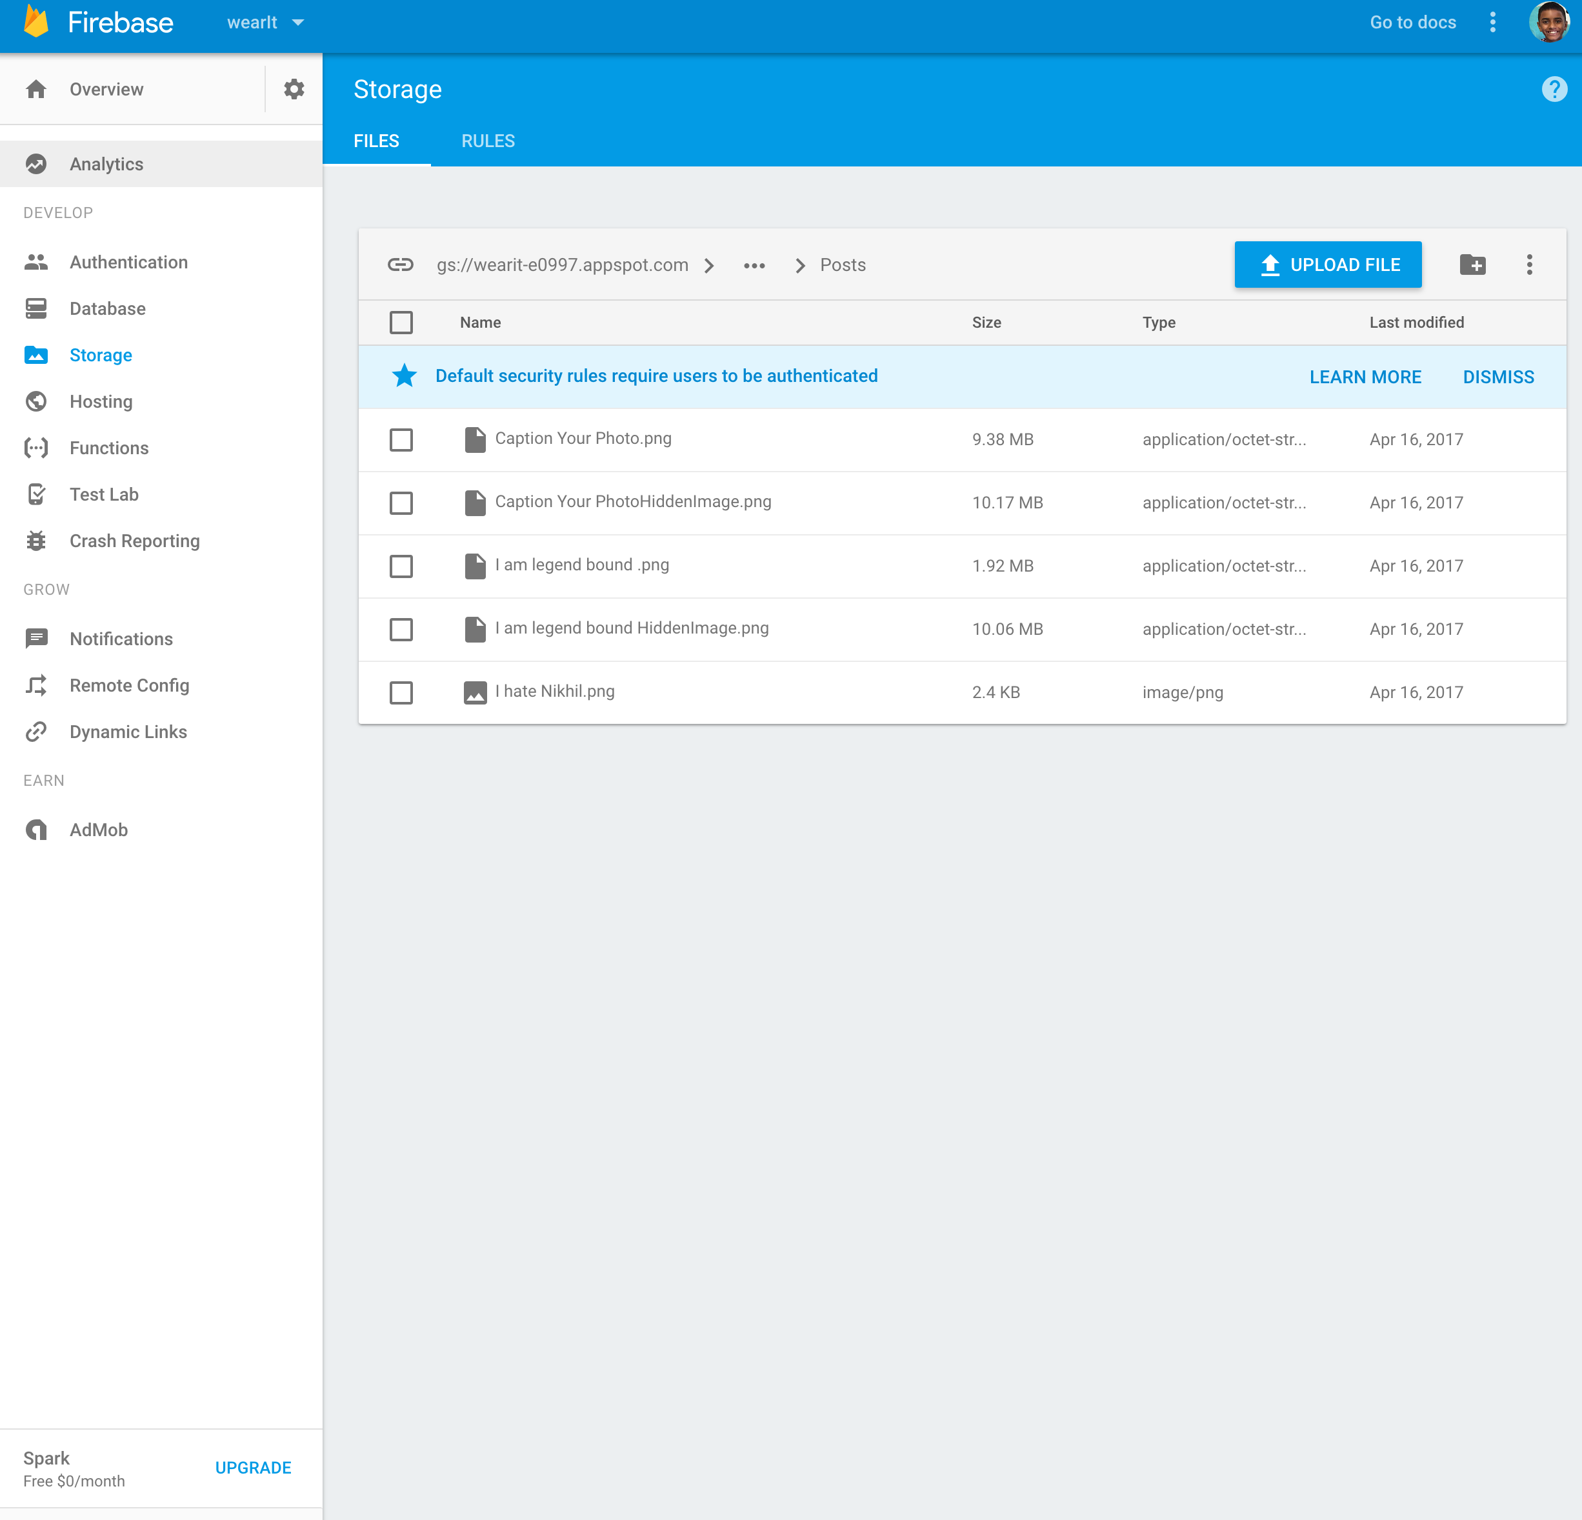Copy bucket link via chain icon
This screenshot has width=1582, height=1520.
pyautogui.click(x=401, y=265)
